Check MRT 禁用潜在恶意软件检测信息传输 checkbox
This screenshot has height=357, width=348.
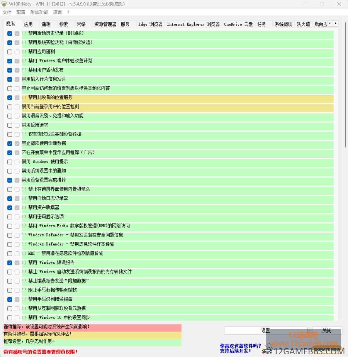click(x=10, y=254)
